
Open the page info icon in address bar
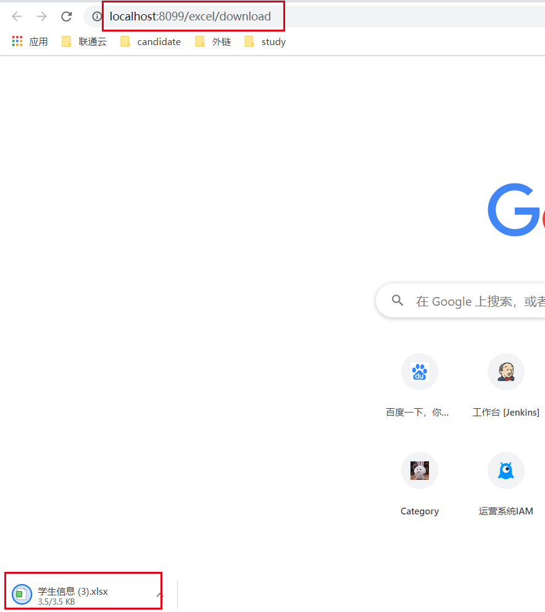(x=96, y=17)
